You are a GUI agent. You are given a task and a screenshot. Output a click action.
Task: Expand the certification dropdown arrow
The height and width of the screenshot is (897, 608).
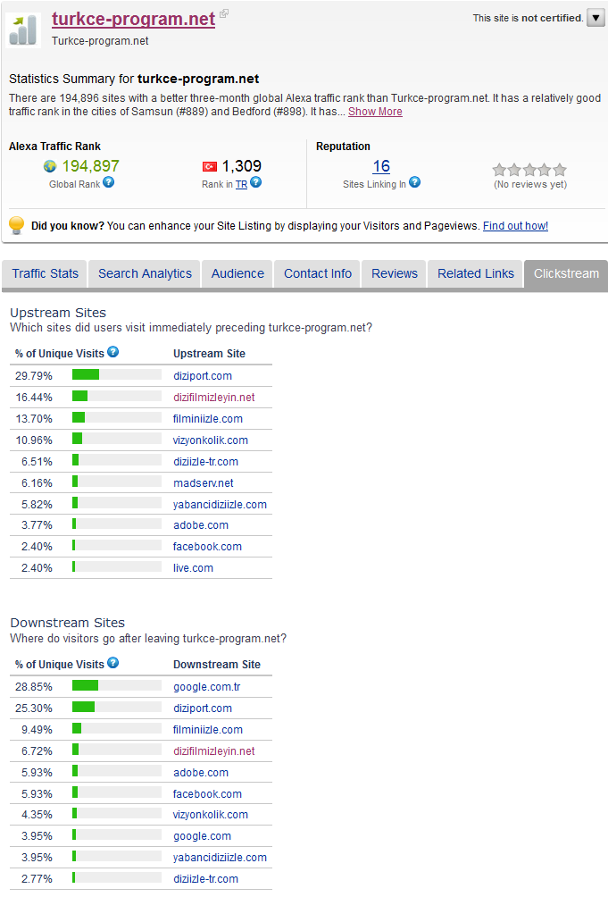coord(596,18)
